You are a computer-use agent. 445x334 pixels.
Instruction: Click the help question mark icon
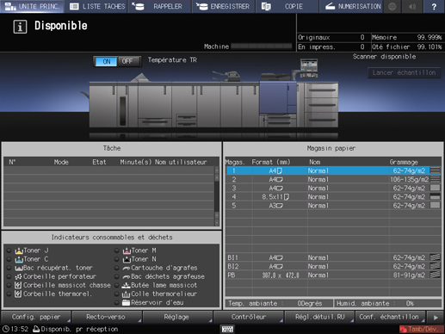tap(434, 6)
